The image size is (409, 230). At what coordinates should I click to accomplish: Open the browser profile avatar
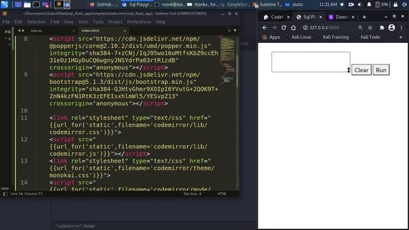(x=392, y=27)
